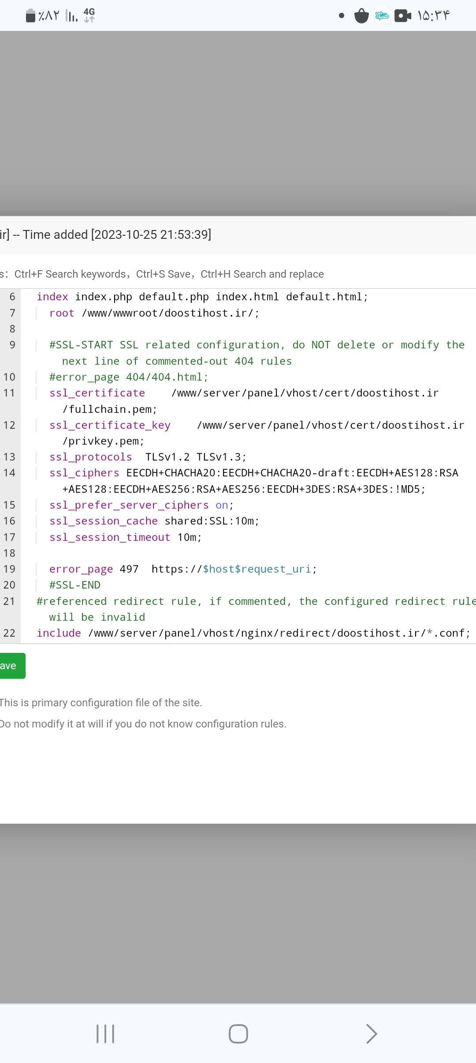Tap the 4G network indicator
The height and width of the screenshot is (1063, 476).
tap(89, 15)
